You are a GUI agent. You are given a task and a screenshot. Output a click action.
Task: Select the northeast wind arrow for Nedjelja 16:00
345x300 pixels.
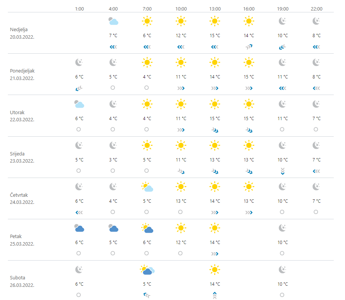249,47
